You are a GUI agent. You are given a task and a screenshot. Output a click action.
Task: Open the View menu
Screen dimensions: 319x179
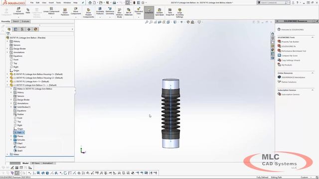(44, 2)
